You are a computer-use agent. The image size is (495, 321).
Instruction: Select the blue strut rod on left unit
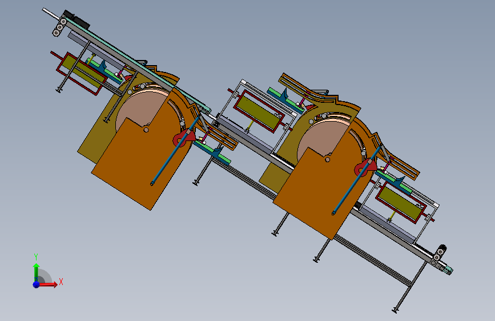[x=175, y=151]
